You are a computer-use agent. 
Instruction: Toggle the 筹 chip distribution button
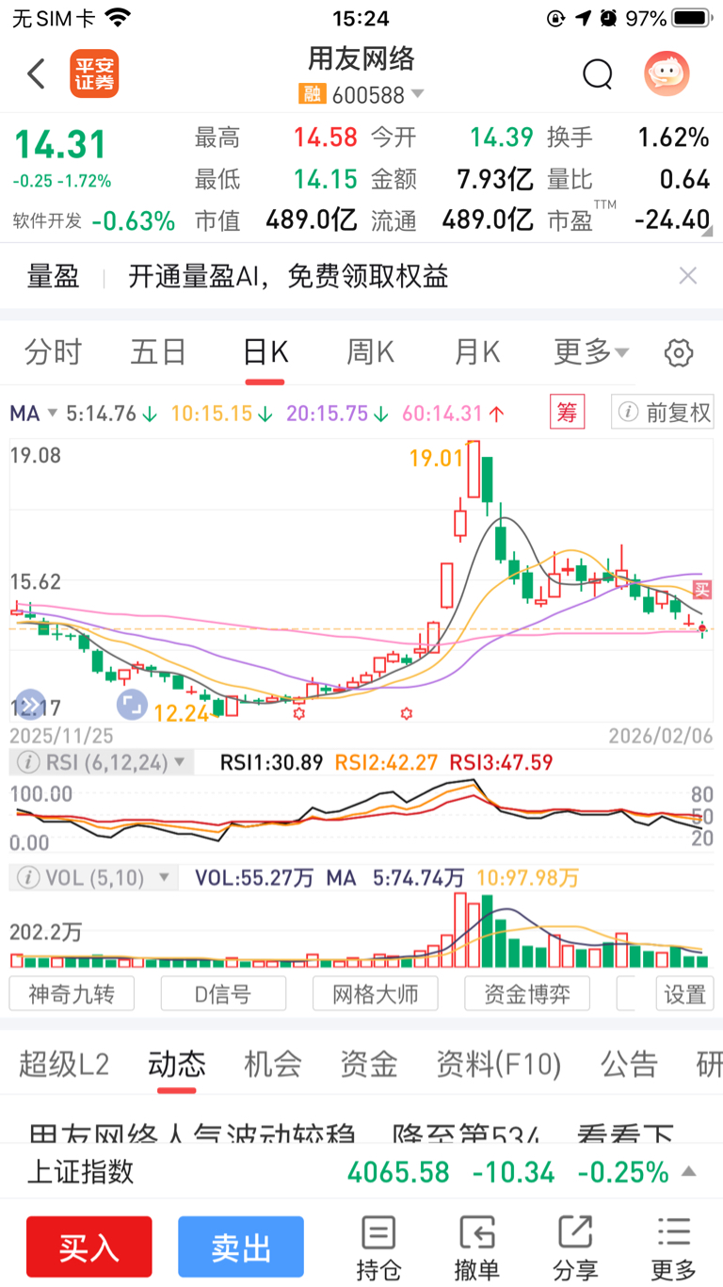coord(567,412)
